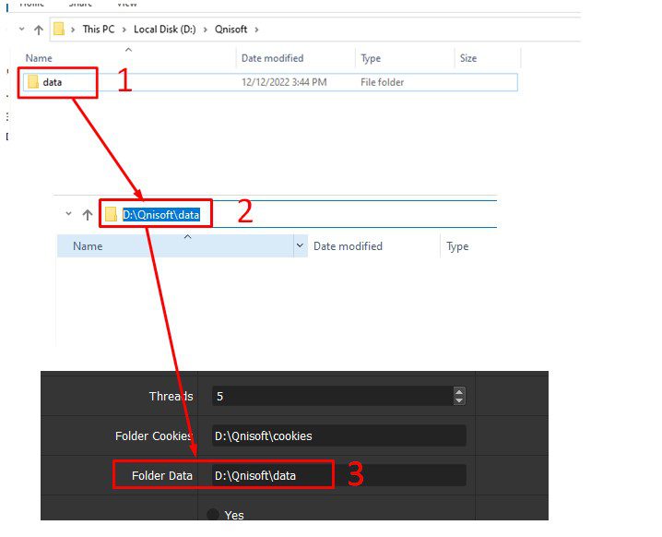The height and width of the screenshot is (537, 662).
Task: Select the Yes radio option
Action: click(213, 515)
